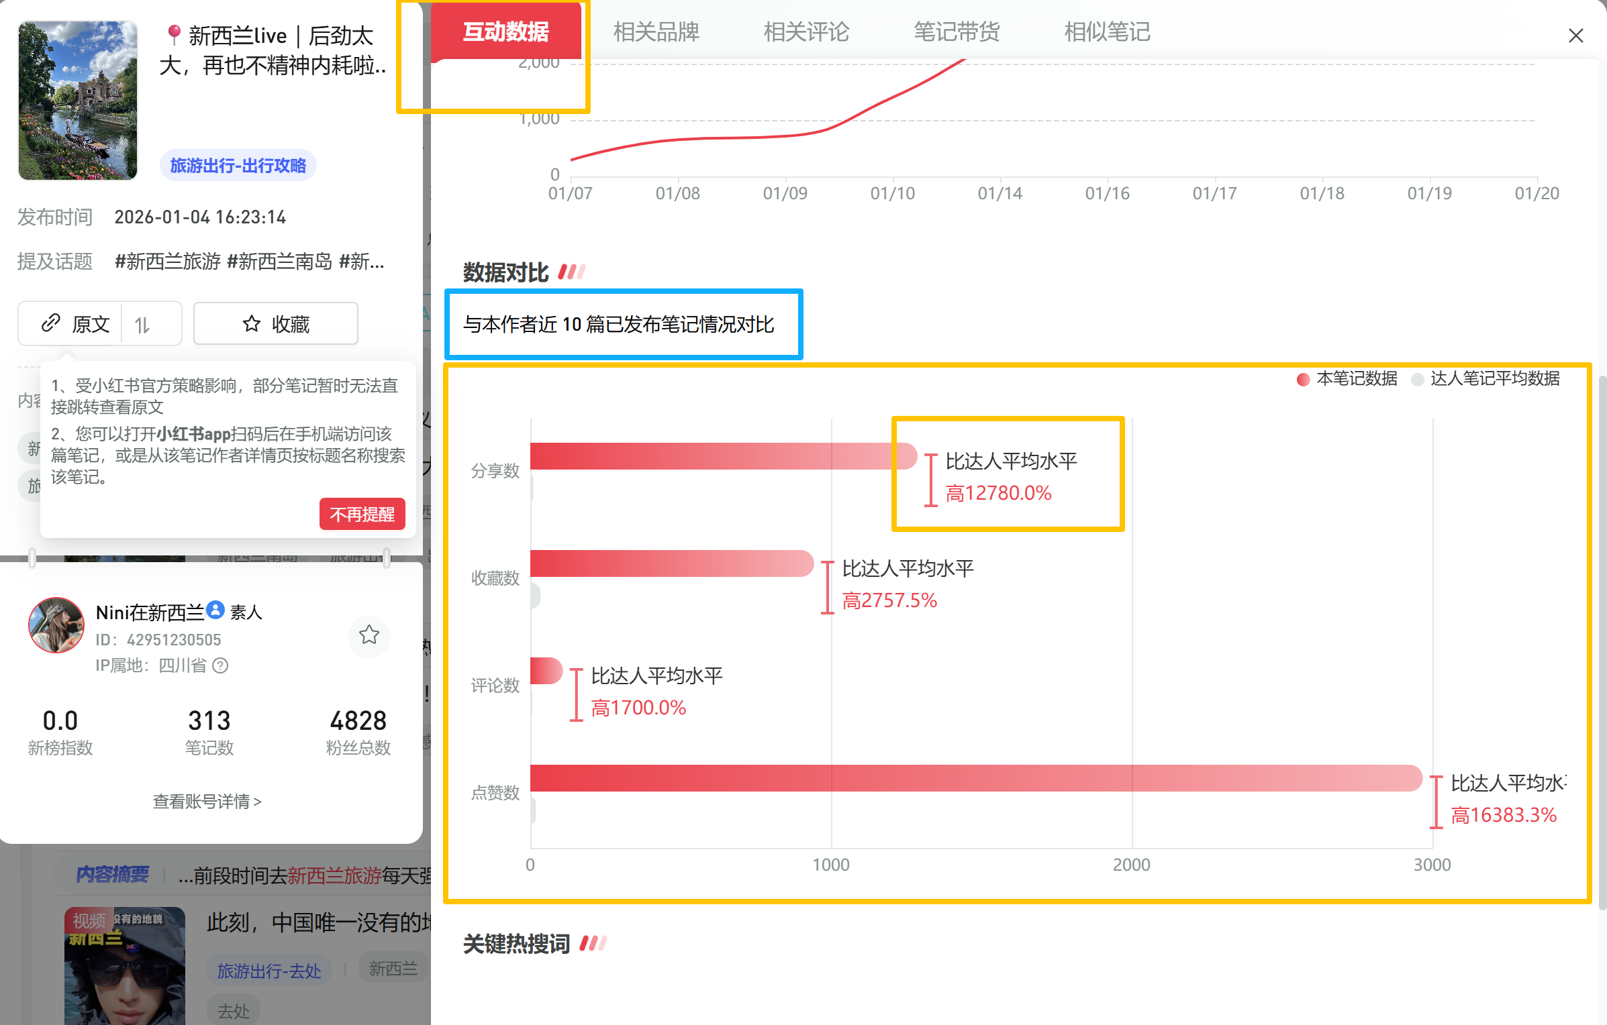This screenshot has width=1607, height=1025.
Task: Click the sort arrows icon next to 原文
Action: 142,325
